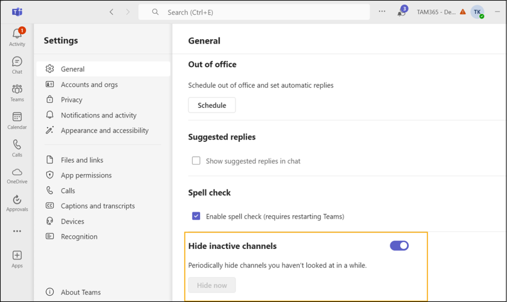Open the Approvals app

16,202
